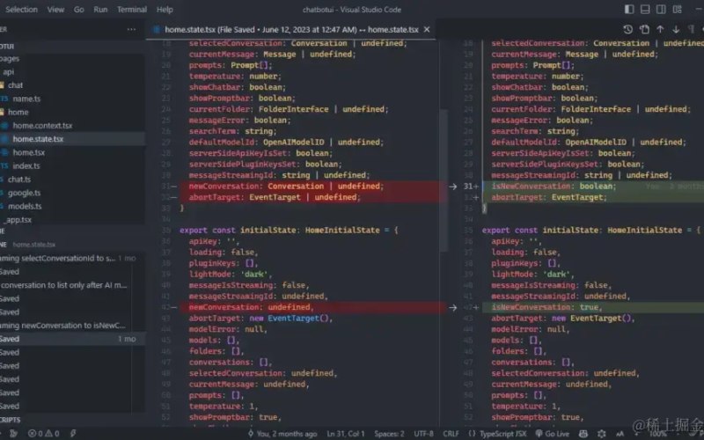Click the errors and warnings count in status bar
Screen dimensions: 704x440
pos(43,433)
